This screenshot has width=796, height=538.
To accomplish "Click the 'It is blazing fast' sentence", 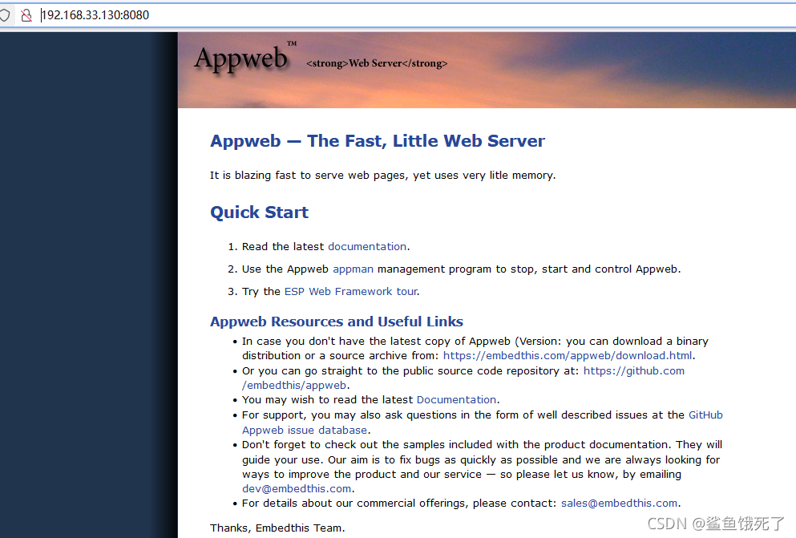I will (x=383, y=175).
